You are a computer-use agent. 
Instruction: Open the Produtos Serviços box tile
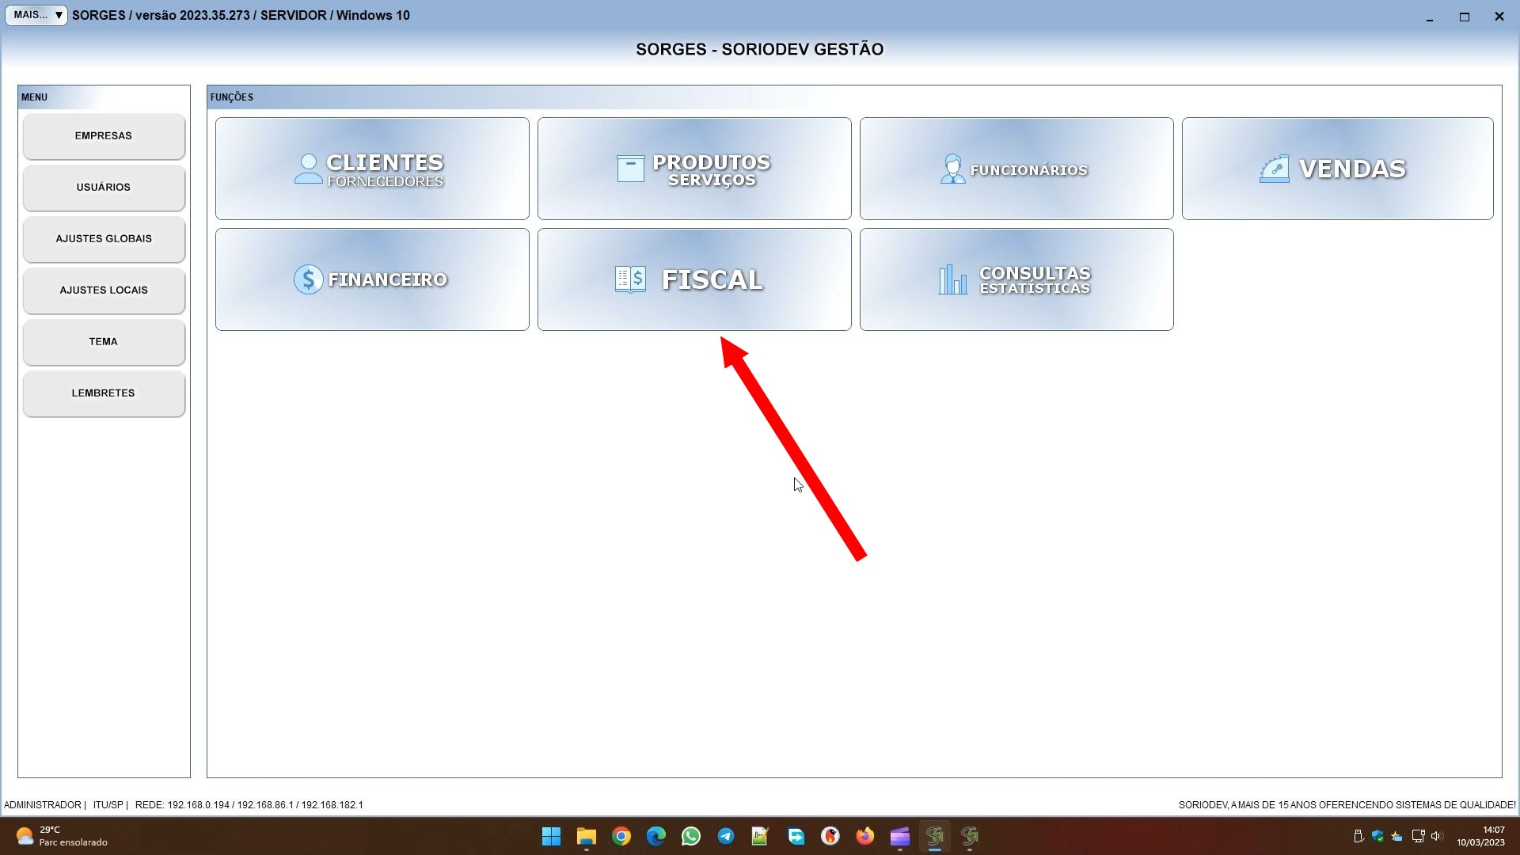pyautogui.click(x=694, y=169)
